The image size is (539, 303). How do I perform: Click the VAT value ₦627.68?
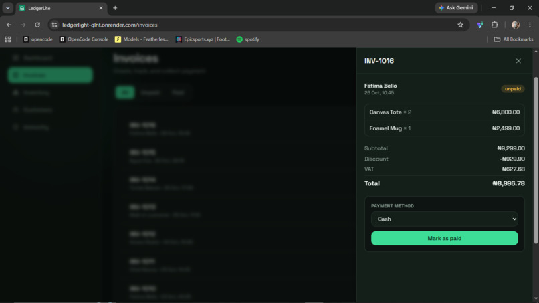point(513,169)
